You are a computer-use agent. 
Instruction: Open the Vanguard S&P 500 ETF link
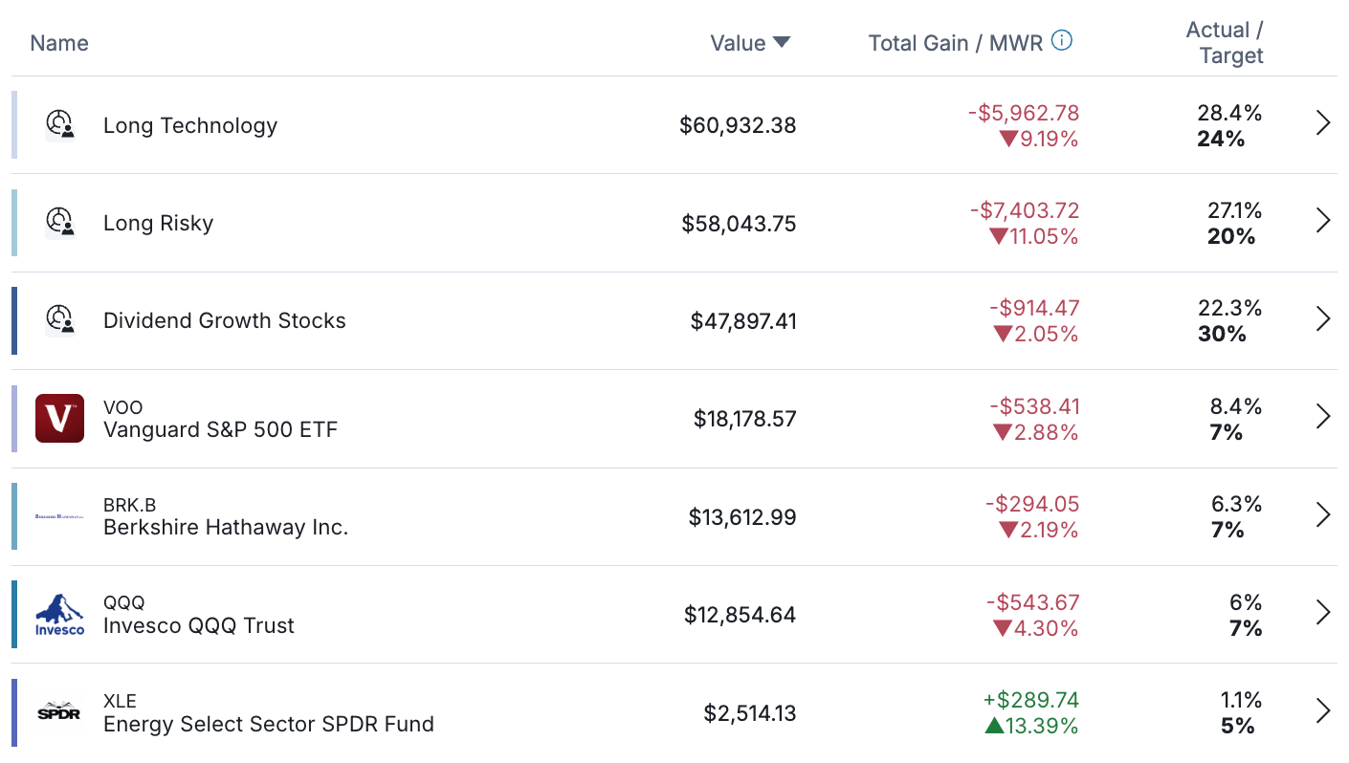[220, 430]
